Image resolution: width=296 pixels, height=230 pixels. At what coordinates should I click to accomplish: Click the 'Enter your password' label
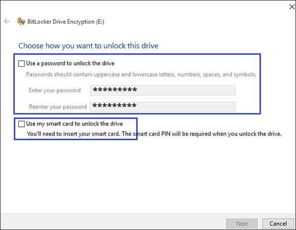point(55,90)
